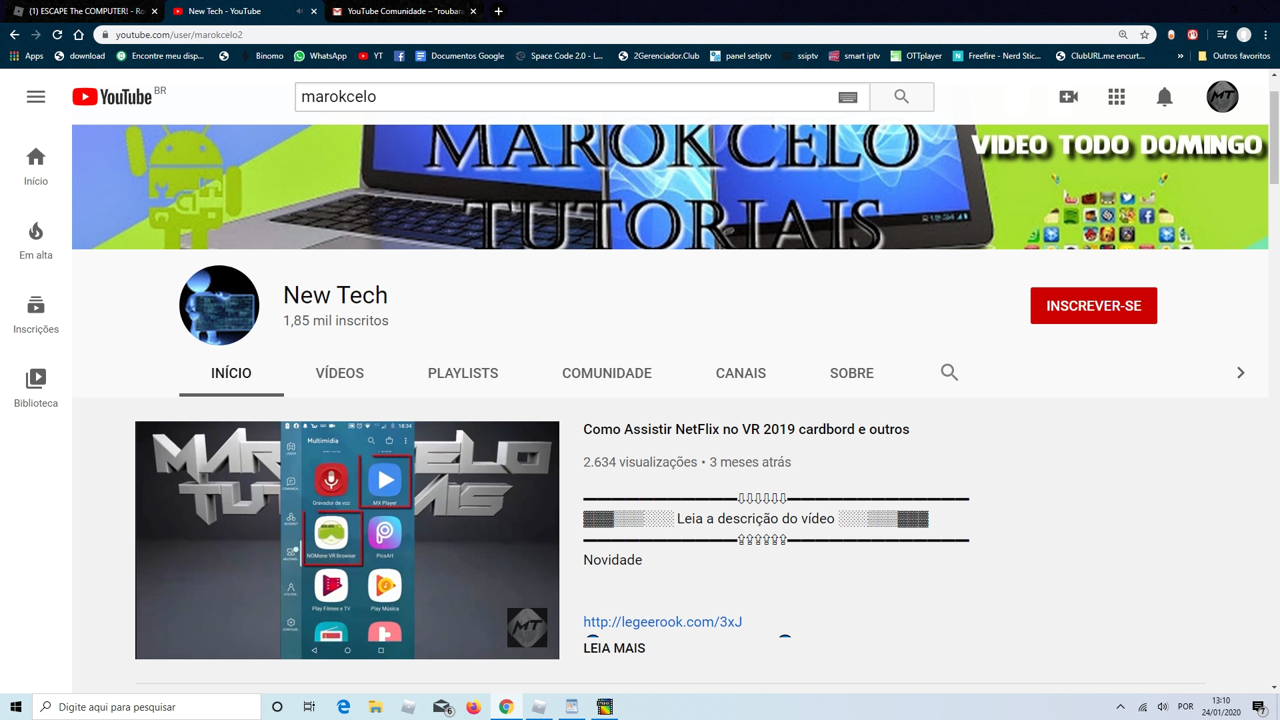The width and height of the screenshot is (1280, 720).
Task: Click the YouTube BR logo
Action: 119,97
